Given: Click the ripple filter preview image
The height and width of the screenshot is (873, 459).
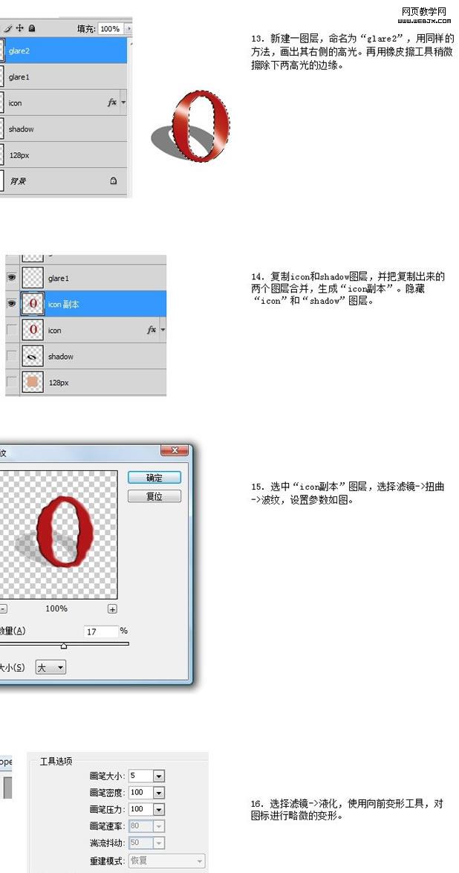Looking at the screenshot, I should coord(59,534).
